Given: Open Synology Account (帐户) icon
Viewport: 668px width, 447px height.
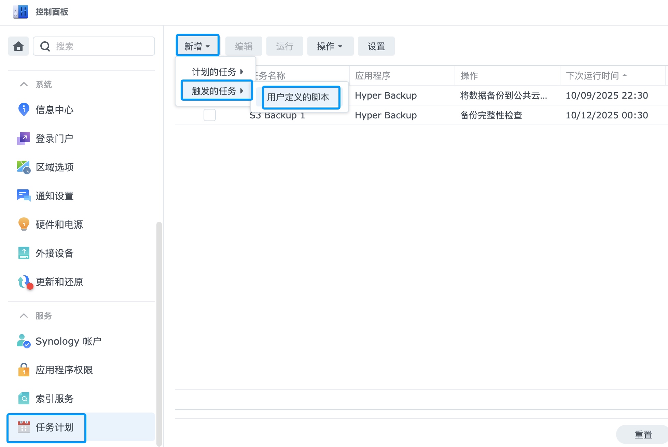Looking at the screenshot, I should click(24, 341).
